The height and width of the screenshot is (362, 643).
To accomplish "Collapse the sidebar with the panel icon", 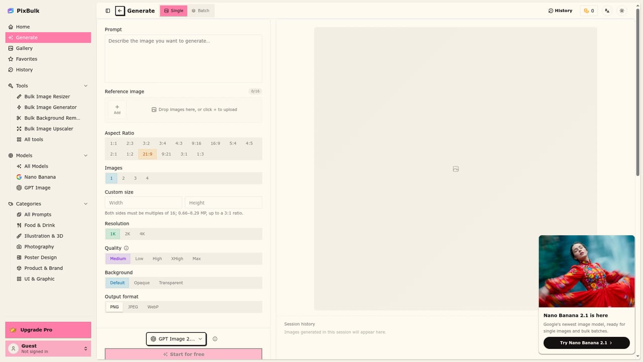I will pos(108,11).
